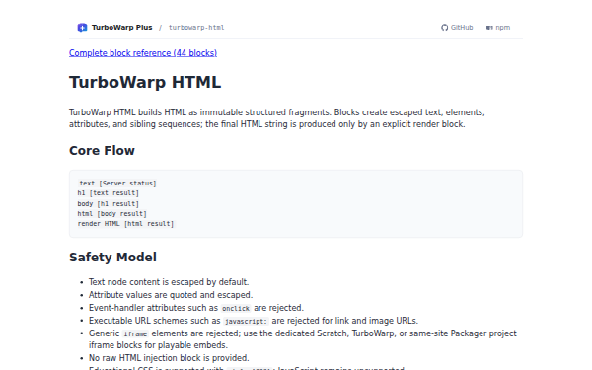The width and height of the screenshot is (592, 370).
Task: Click code line 'html [body result]'
Action: coord(112,214)
